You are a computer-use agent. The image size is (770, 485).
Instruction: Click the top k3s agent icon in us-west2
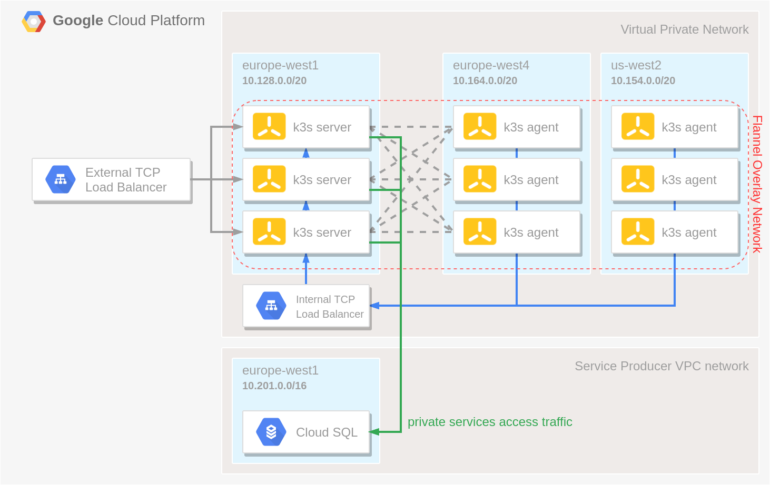638,126
